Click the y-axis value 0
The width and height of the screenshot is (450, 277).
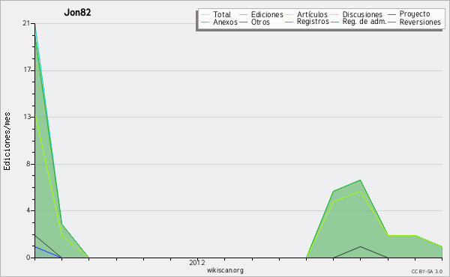pyautogui.click(x=28, y=258)
